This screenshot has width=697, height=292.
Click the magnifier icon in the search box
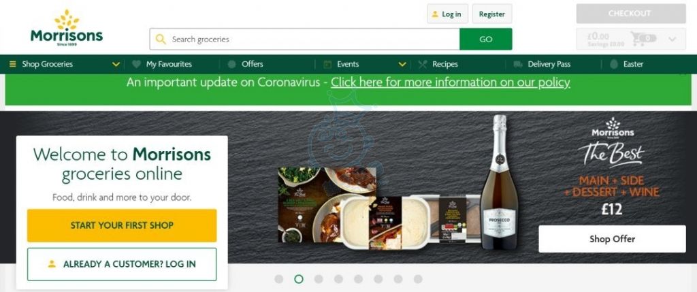pos(161,39)
